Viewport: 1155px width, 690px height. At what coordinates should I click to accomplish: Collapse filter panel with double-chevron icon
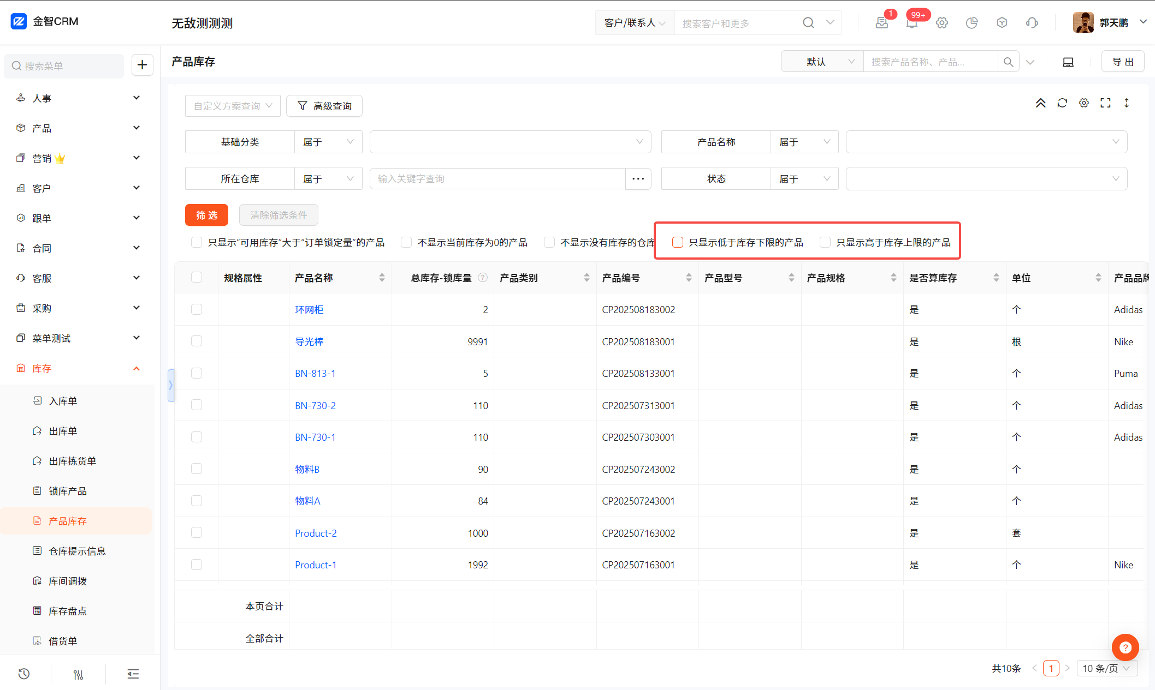[x=1041, y=103]
